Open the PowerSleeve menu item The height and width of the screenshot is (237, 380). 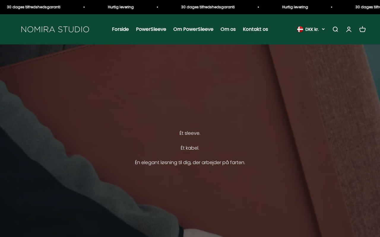tap(151, 29)
